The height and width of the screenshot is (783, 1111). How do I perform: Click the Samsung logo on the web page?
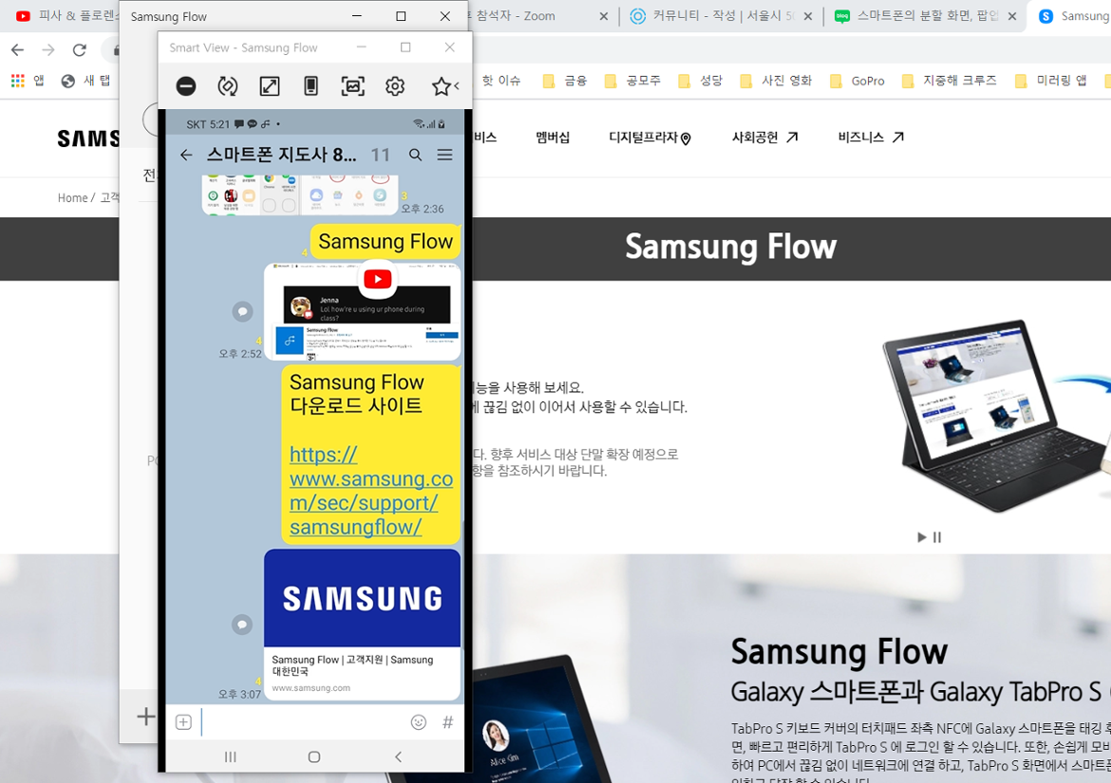point(88,138)
